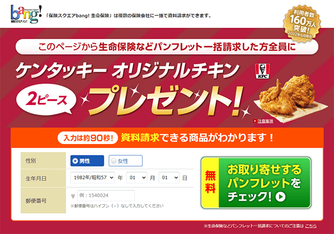Viewport: 334px width, 234px height.
Task: Click the play arrow icon on green button
Action: (281, 196)
